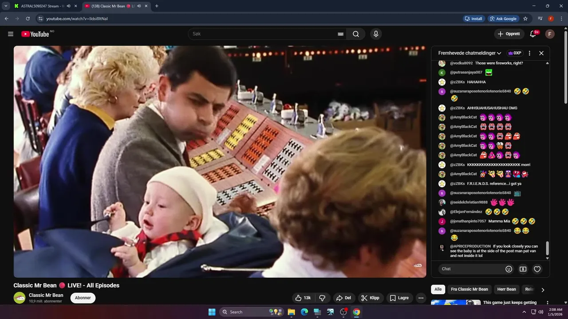
Task: Open taskbar volume speaker icon
Action: pyautogui.click(x=540, y=312)
